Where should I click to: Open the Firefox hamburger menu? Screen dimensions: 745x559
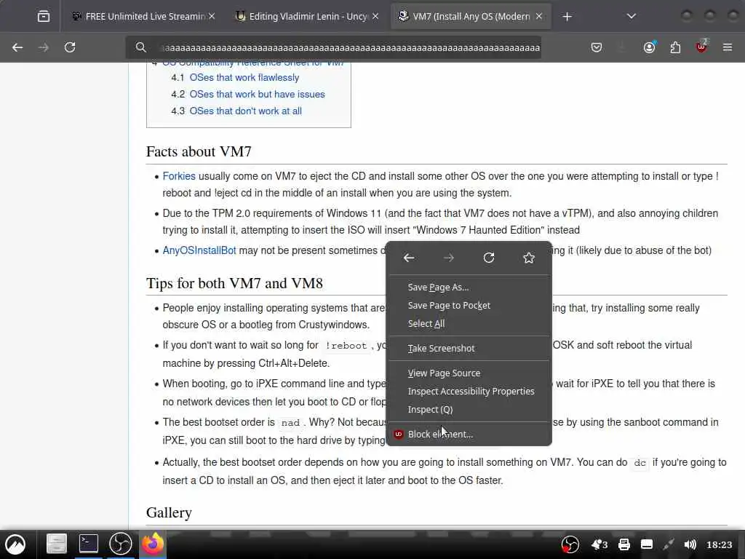(x=727, y=47)
